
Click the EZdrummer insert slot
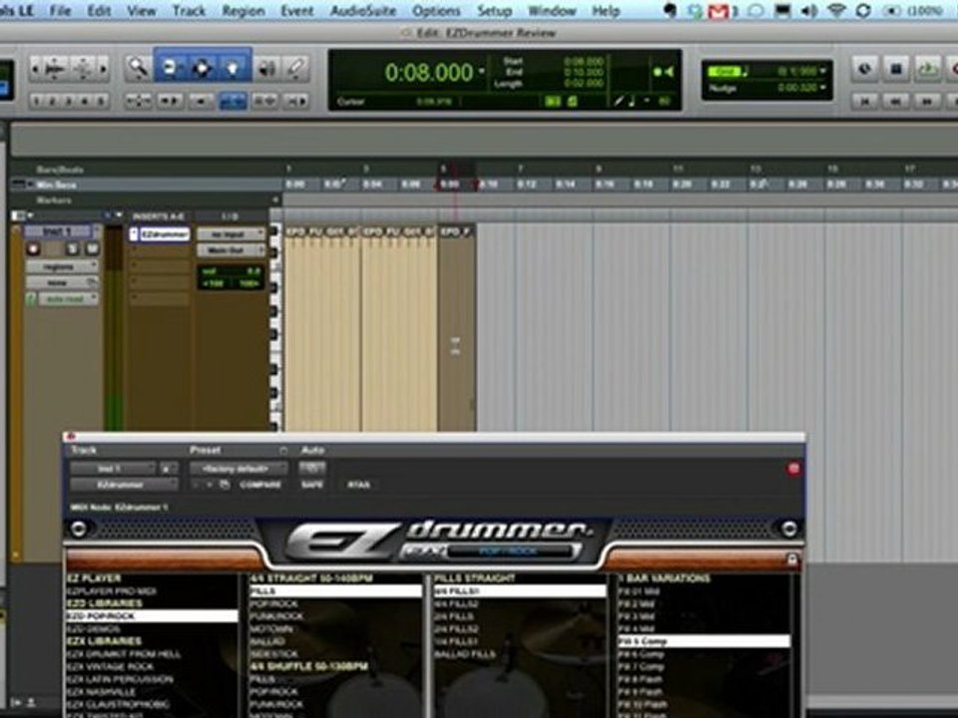click(164, 233)
